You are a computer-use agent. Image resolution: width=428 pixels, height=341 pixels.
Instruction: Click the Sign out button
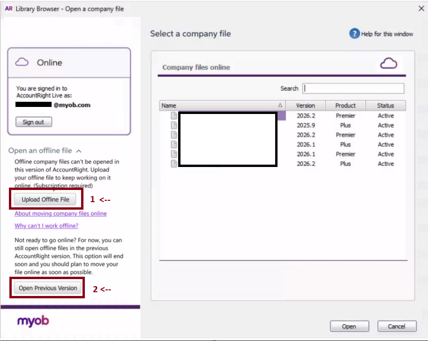pyautogui.click(x=34, y=122)
